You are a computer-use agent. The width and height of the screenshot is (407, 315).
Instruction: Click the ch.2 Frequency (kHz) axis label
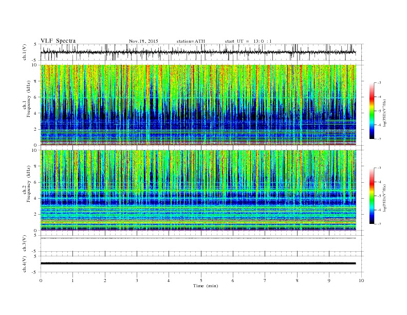[x=27, y=184]
